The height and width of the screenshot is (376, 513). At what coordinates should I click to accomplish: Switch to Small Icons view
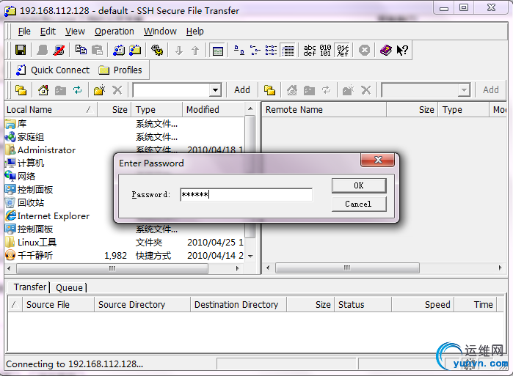(x=255, y=51)
